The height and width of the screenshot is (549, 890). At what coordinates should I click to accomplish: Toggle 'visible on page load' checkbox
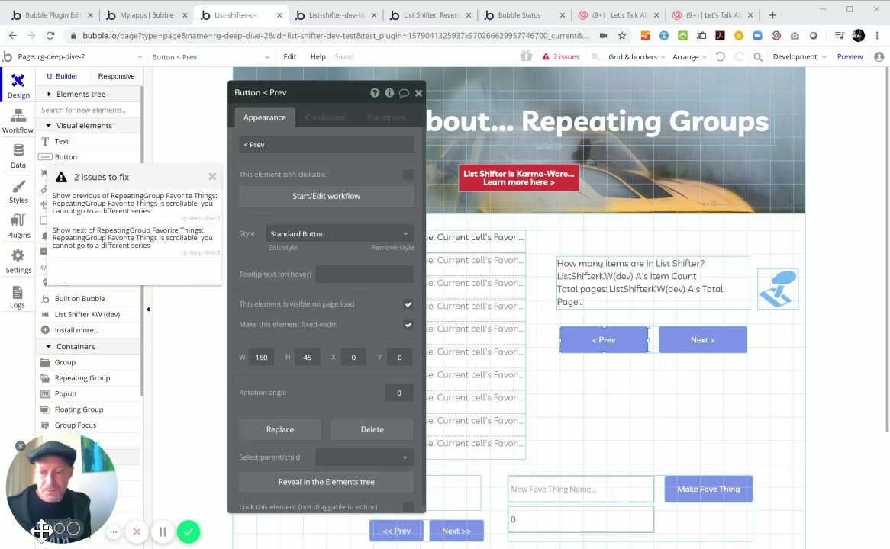(x=408, y=304)
